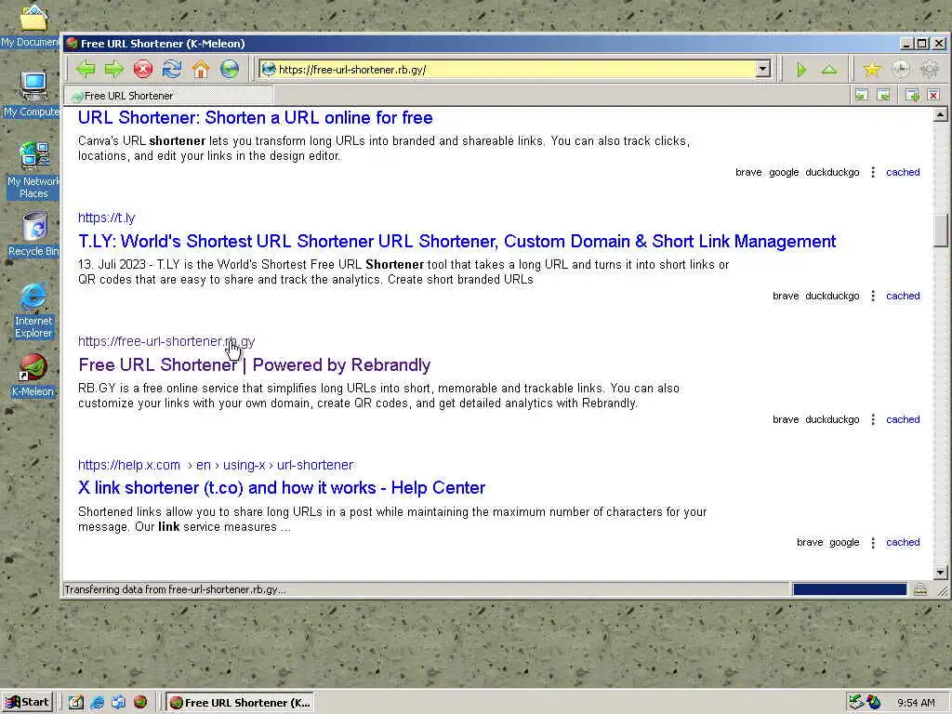This screenshot has height=714, width=952.
Task: Open a new tab with the plus tab icon
Action: coord(912,96)
